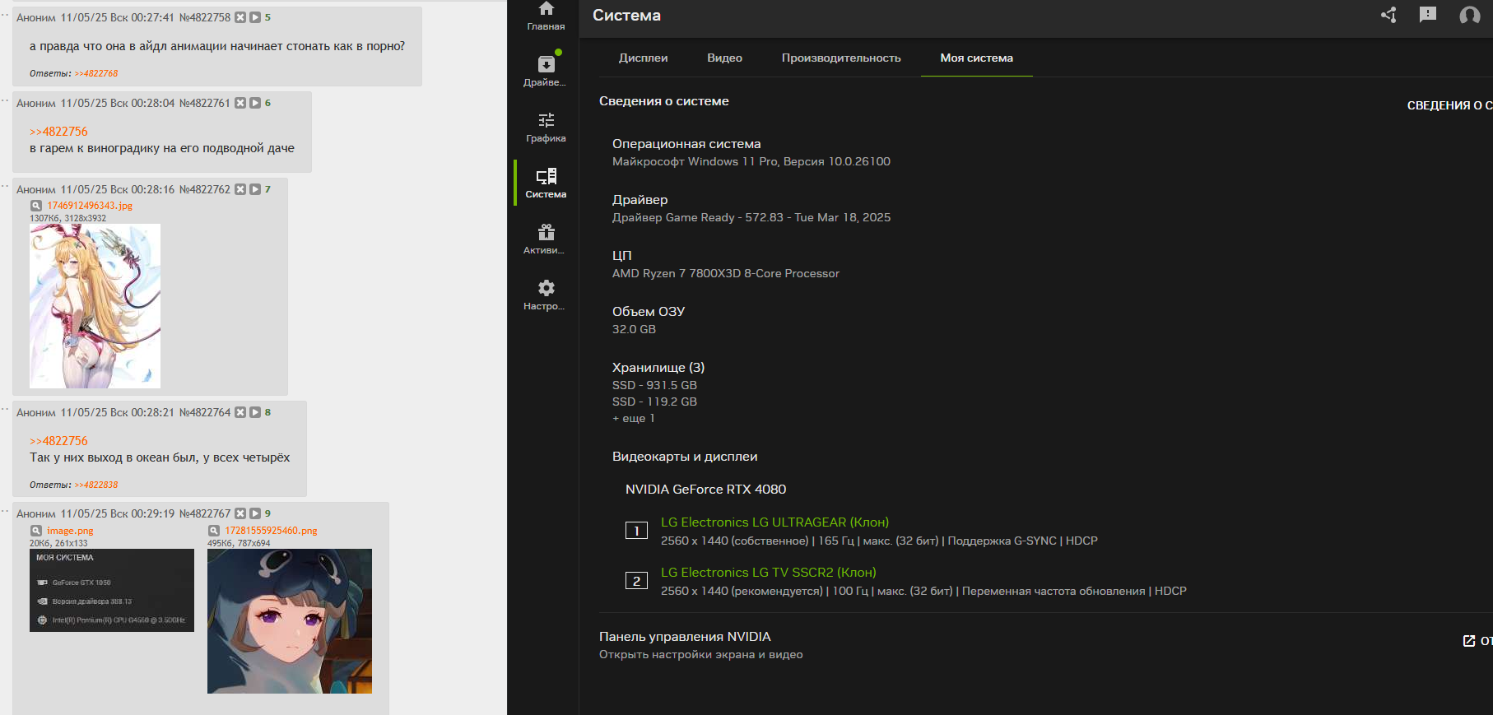The height and width of the screenshot is (715, 1493).
Task: Open file link image.png
Action: [x=70, y=531]
